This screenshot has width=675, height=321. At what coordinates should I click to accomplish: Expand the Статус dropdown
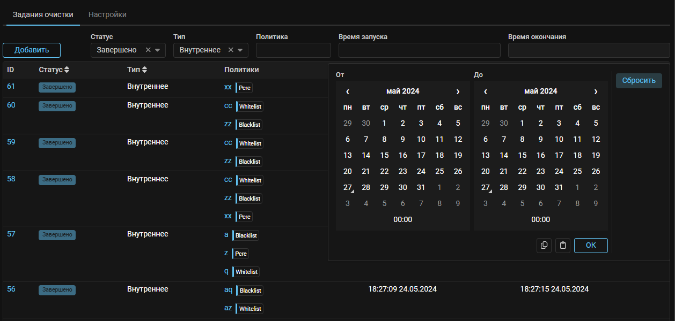(158, 50)
